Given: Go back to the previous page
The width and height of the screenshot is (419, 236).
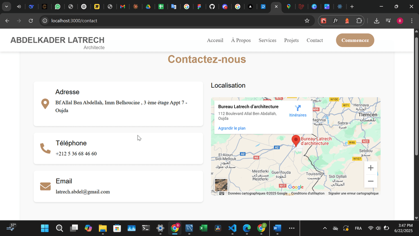Looking at the screenshot, I should click(x=7, y=20).
